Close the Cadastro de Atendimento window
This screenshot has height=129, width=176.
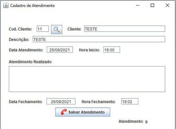[x=168, y=5]
